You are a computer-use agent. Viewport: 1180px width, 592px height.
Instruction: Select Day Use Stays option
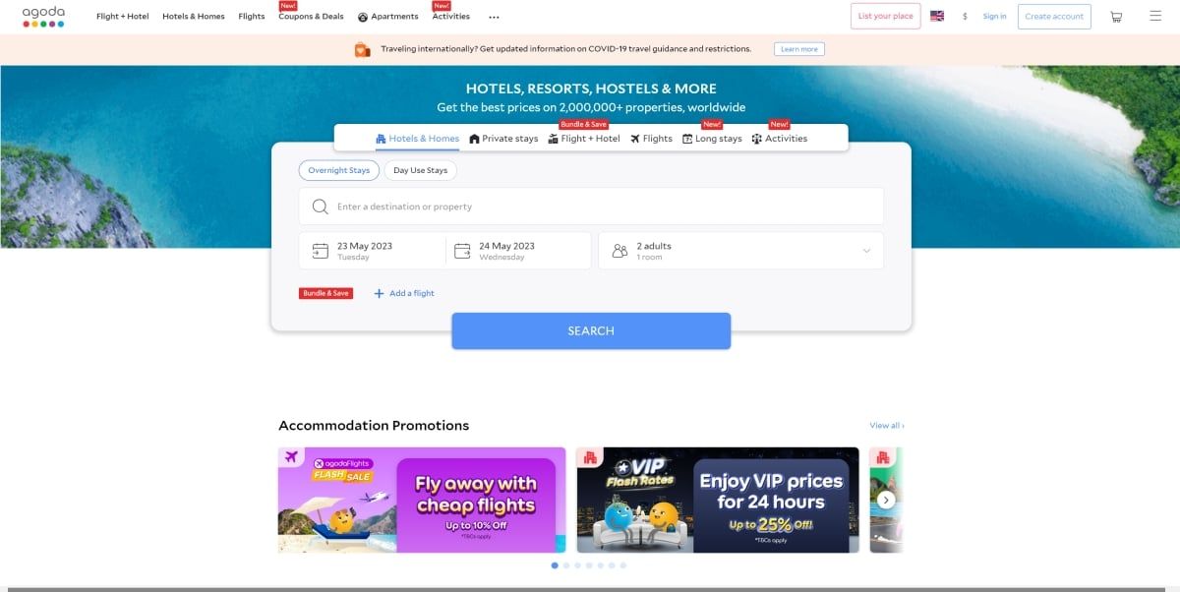pyautogui.click(x=420, y=170)
